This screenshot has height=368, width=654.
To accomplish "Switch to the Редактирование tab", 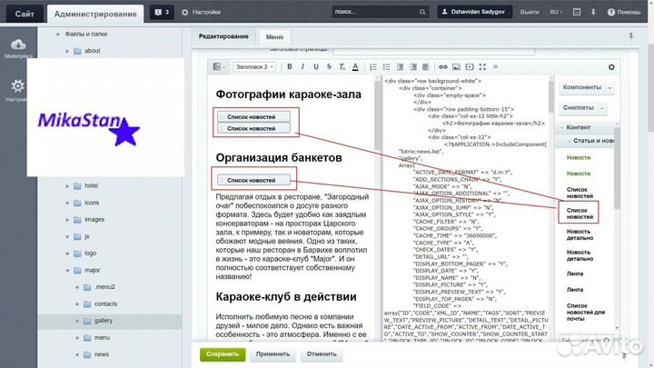I will point(223,36).
